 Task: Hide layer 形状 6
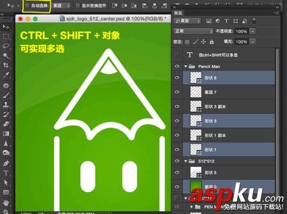tap(177, 77)
